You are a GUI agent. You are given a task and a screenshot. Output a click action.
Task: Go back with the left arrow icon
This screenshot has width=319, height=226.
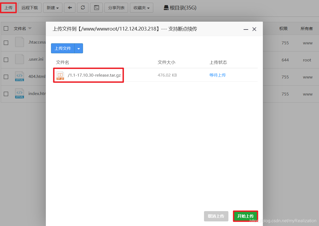[x=70, y=8]
